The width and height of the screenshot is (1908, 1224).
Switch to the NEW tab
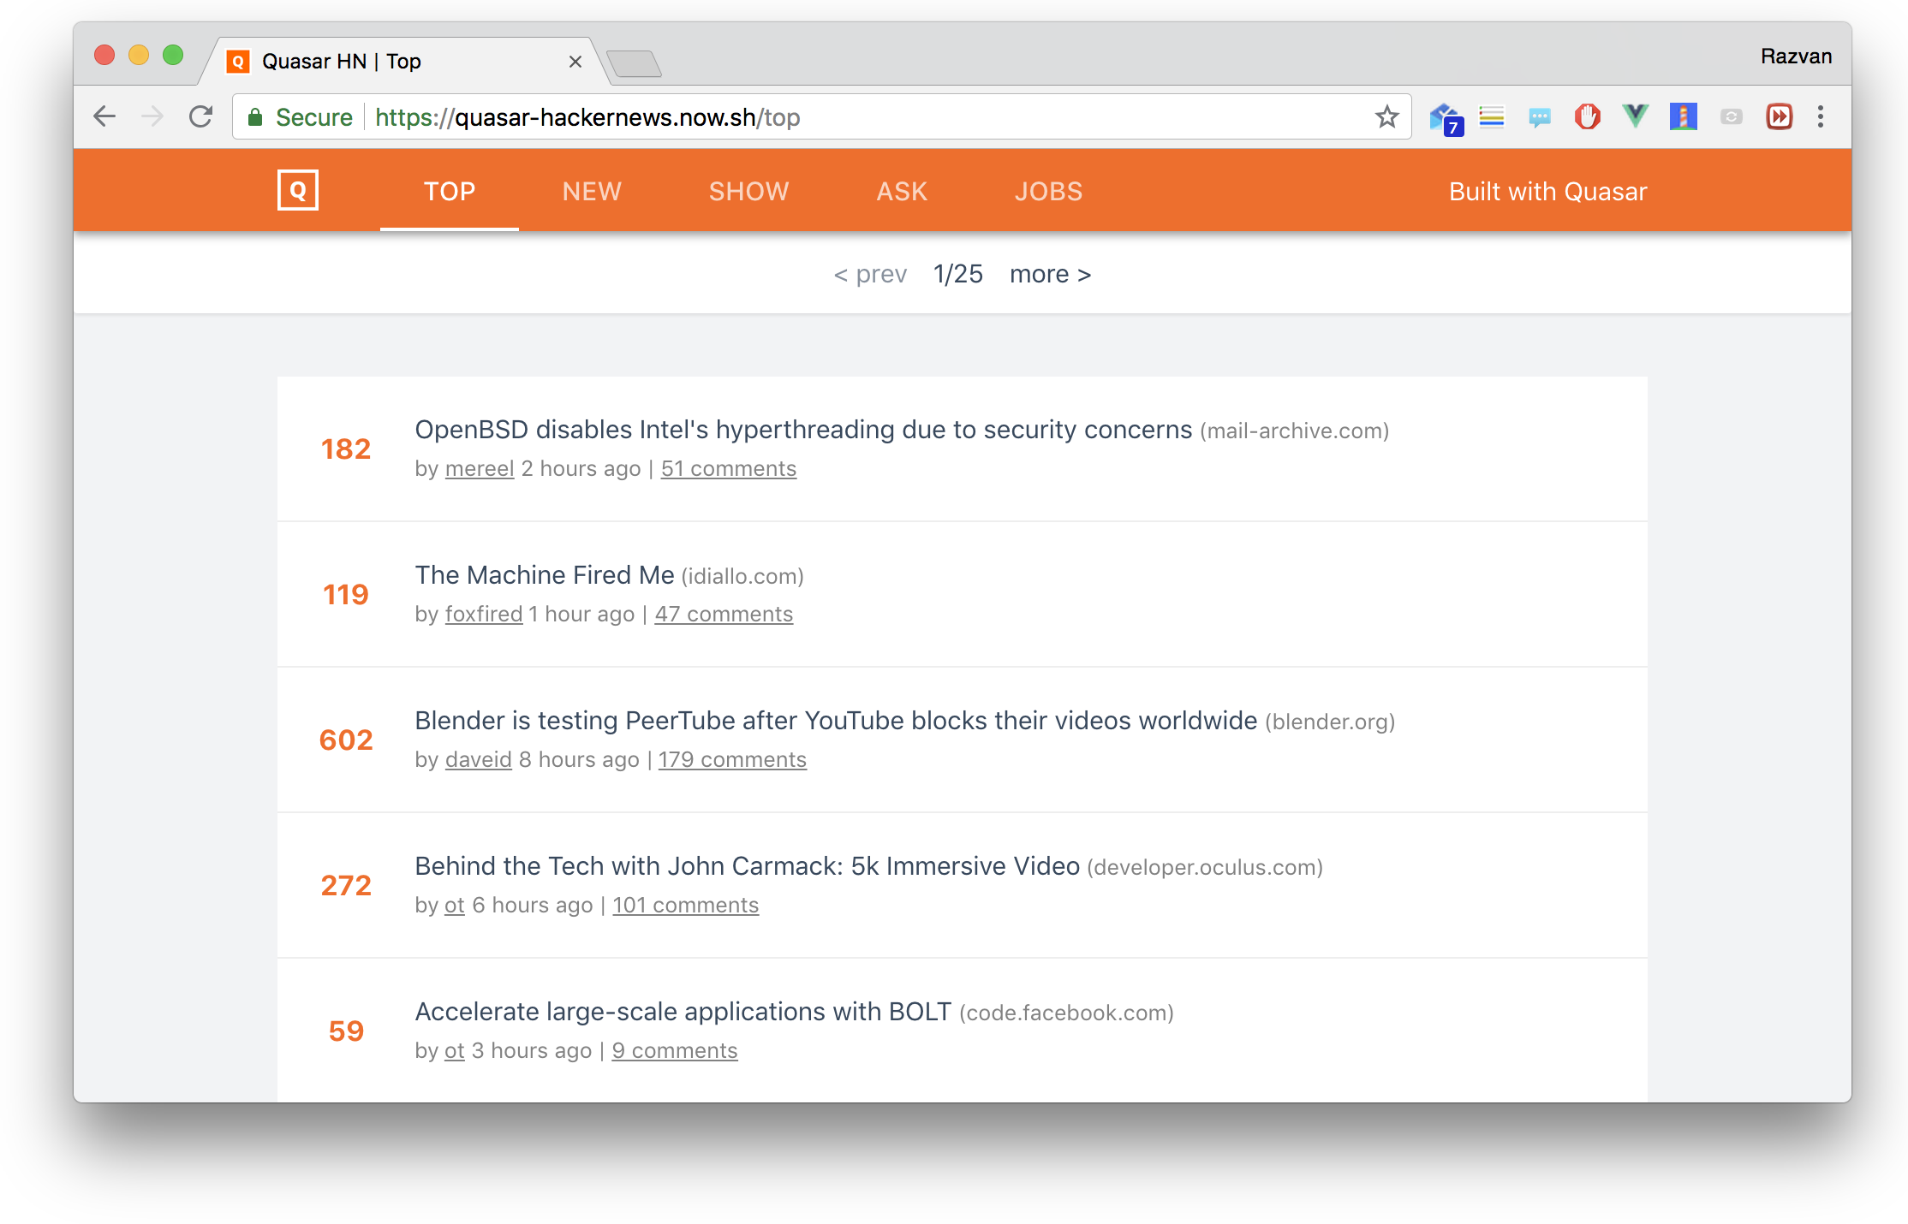click(592, 191)
